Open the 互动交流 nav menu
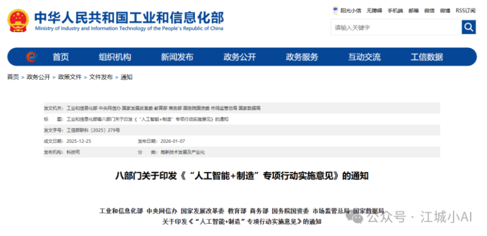This screenshot has height=236, width=487. click(364, 57)
